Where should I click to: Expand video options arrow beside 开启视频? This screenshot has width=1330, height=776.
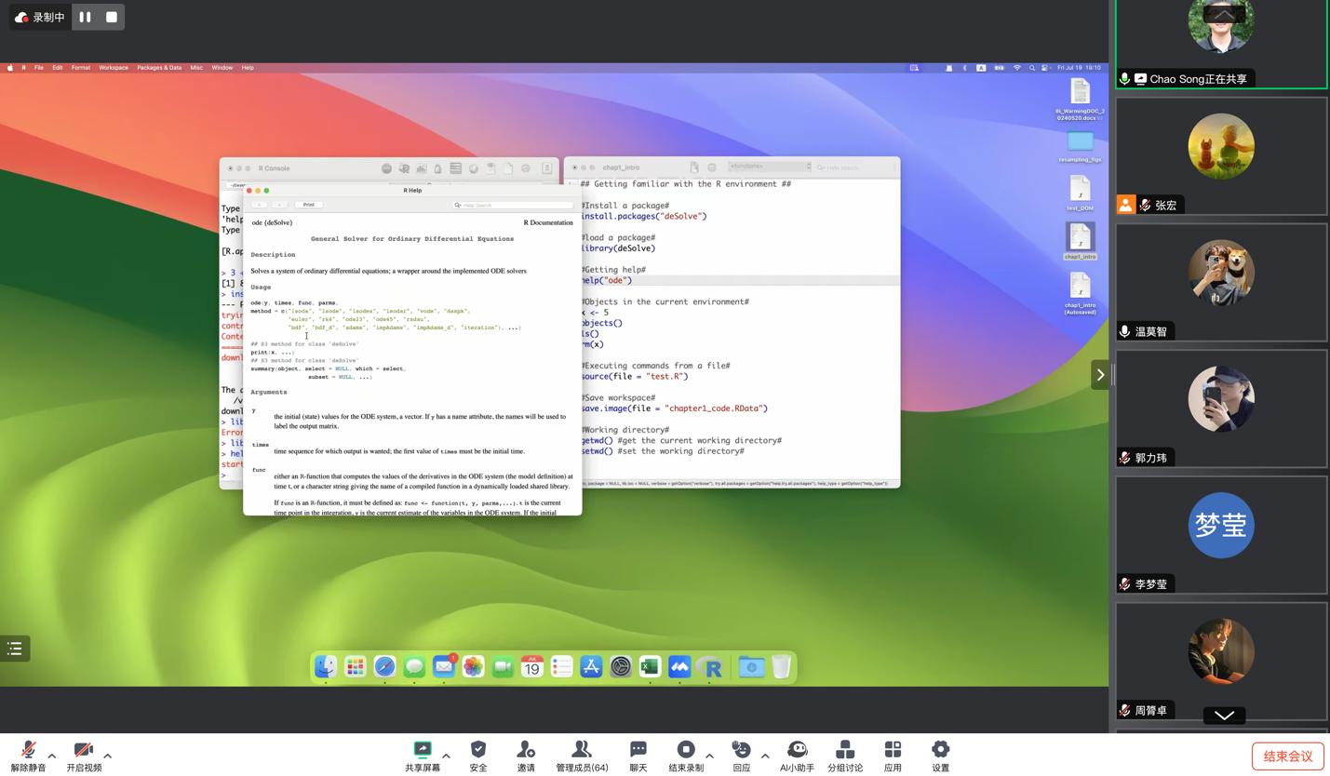coord(108,756)
